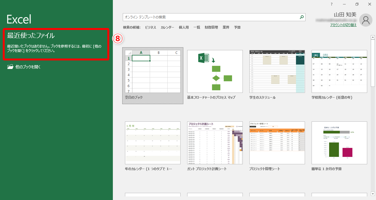Click the 検索の候補: label
This screenshot has height=200, width=376.
pos(132,27)
